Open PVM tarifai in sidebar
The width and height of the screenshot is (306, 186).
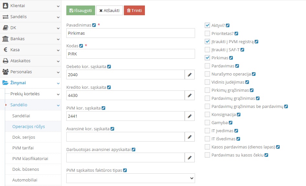23,148
